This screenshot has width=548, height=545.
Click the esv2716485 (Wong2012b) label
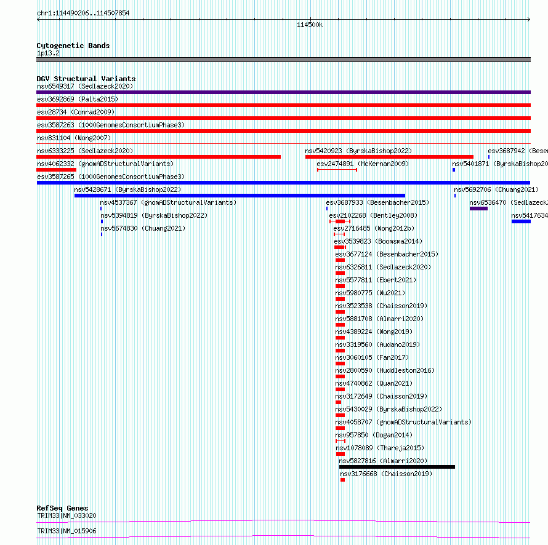374,228
